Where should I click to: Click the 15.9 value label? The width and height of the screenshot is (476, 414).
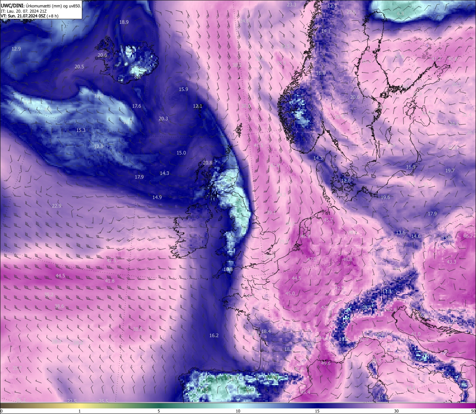[x=183, y=89]
